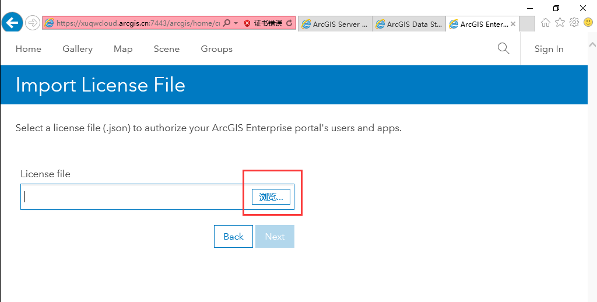Open the Groups navigation link
597x302 pixels.
217,49
